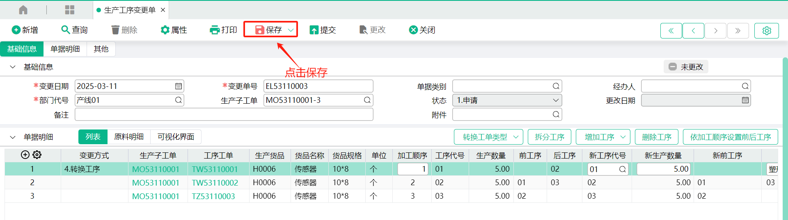Open the apps grid icon

tap(70, 10)
